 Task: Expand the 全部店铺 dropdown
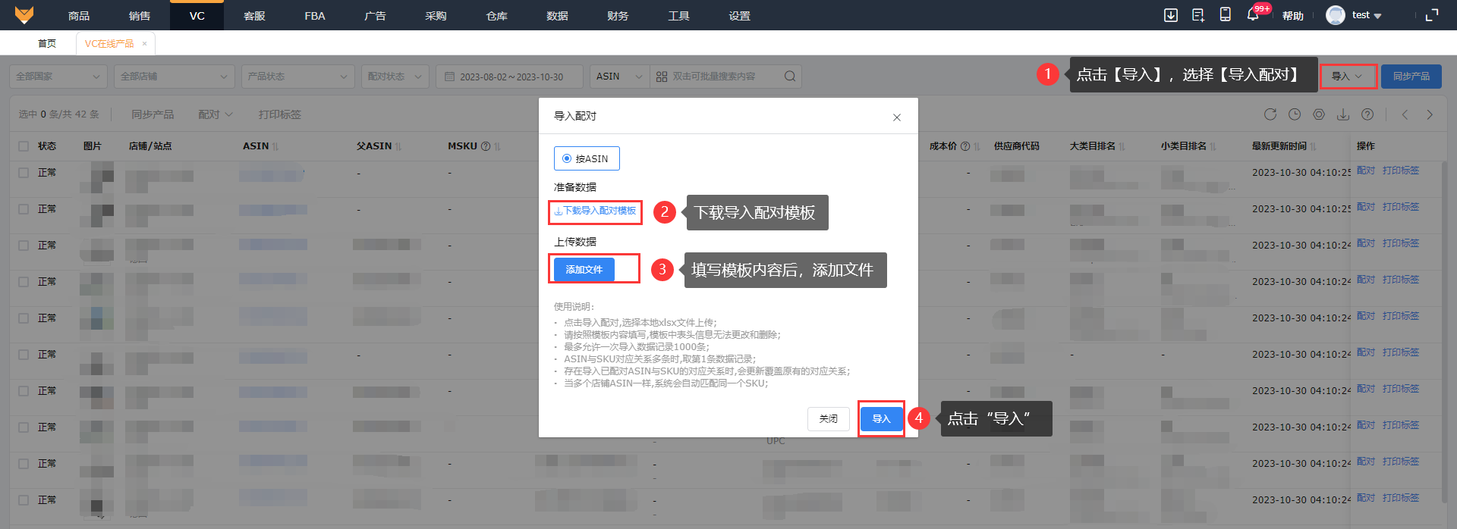[175, 77]
